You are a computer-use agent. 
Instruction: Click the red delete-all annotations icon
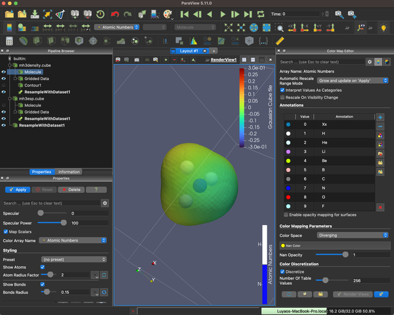(x=380, y=207)
